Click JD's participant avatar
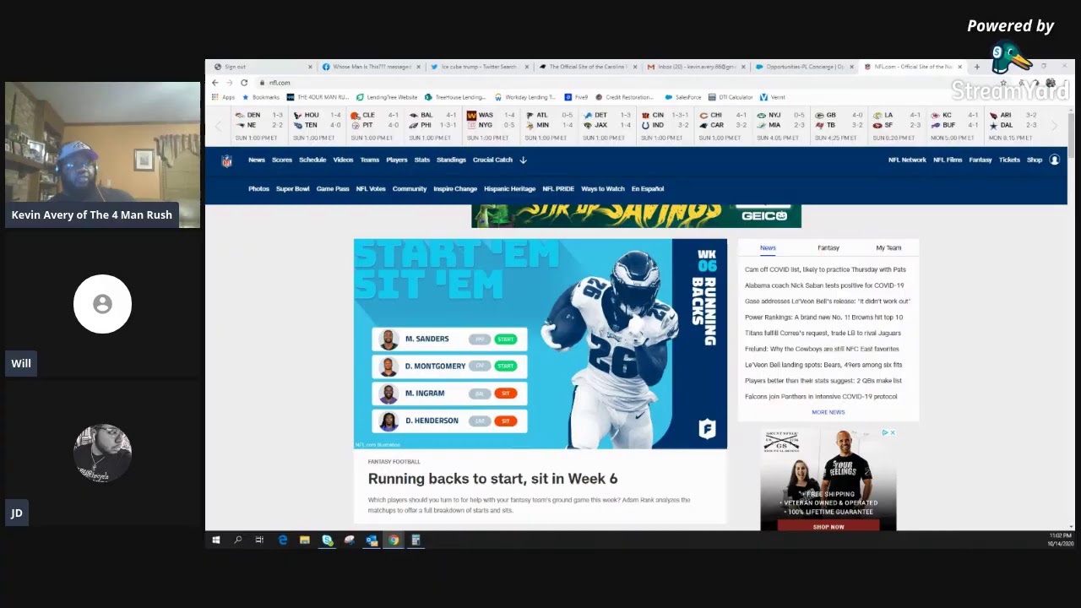1081x608 pixels. point(102,453)
